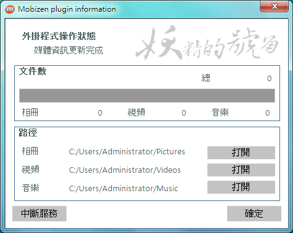
Task: Click the 視頻 label in 路徑 section
Action: [x=31, y=170]
